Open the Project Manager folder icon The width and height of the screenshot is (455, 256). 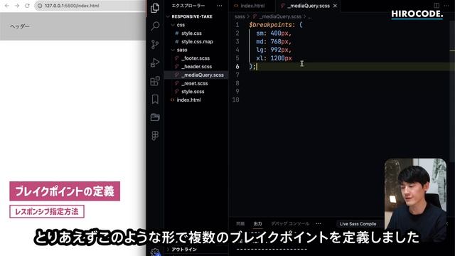click(155, 117)
